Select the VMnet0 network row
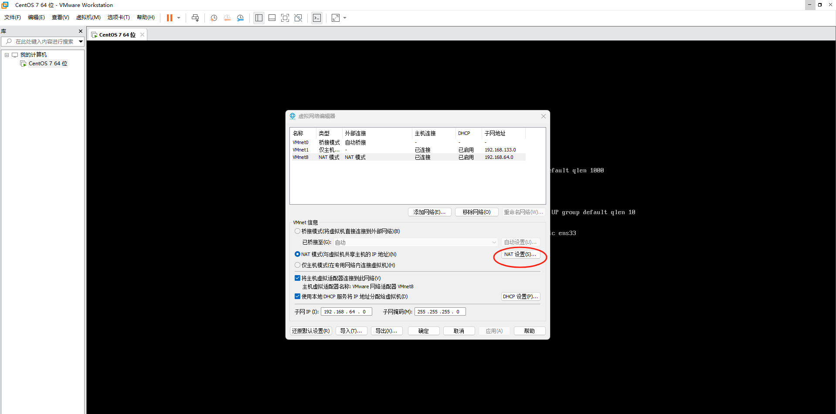The image size is (836, 414). point(408,142)
